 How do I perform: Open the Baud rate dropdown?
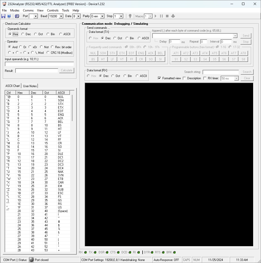click(x=61, y=16)
